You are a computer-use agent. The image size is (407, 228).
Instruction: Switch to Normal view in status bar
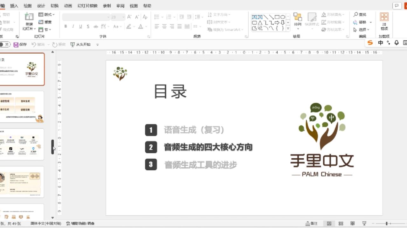[x=329, y=224]
